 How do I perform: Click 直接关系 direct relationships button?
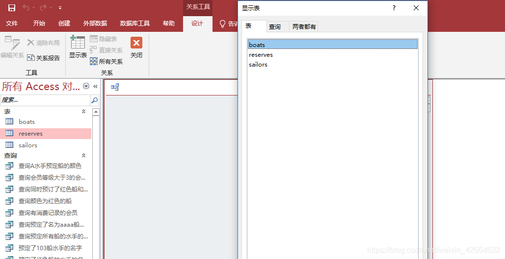[106, 50]
